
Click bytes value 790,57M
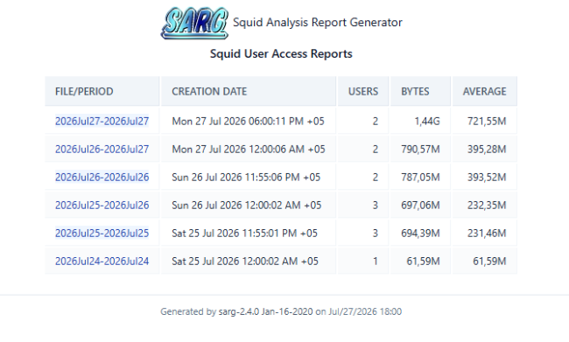[x=420, y=149]
